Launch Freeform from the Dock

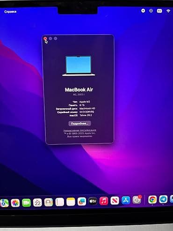82,201
